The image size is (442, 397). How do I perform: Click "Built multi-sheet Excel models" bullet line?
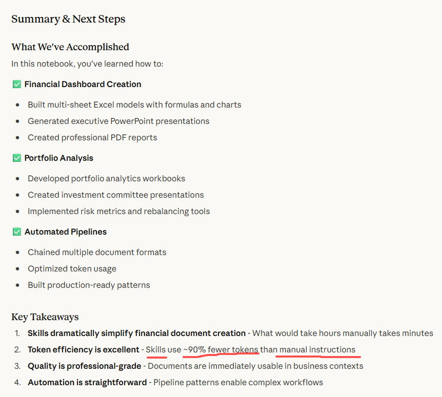pyautogui.click(x=134, y=105)
